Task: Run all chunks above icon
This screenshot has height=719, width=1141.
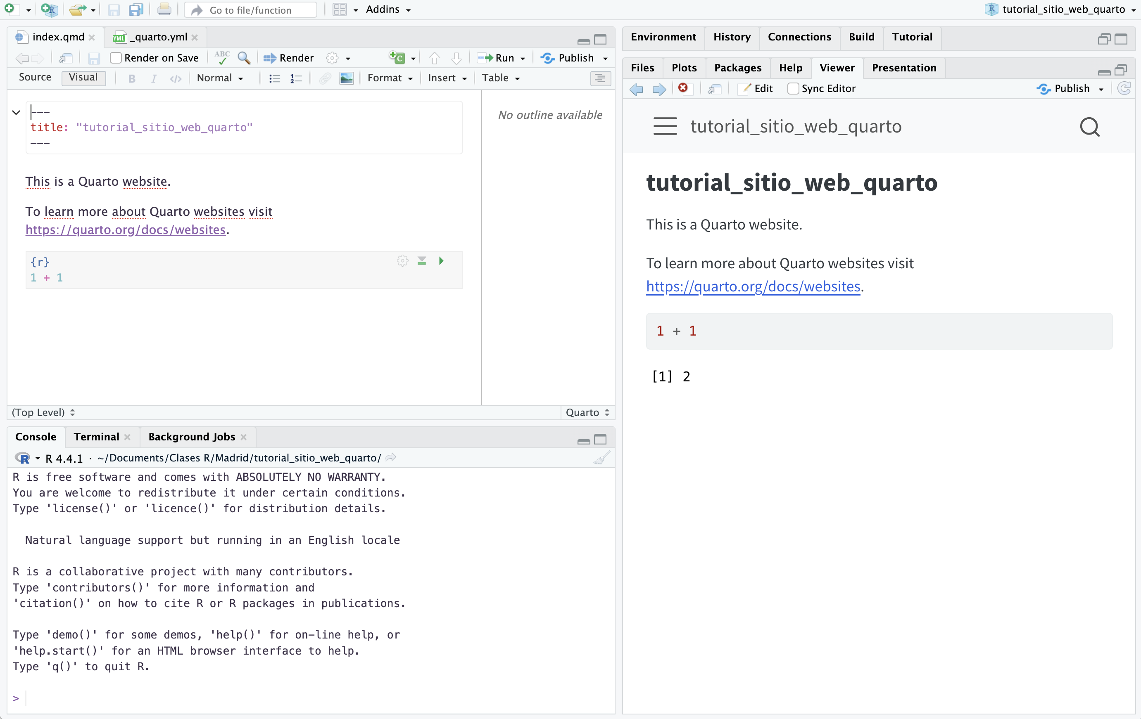Action: (x=422, y=261)
